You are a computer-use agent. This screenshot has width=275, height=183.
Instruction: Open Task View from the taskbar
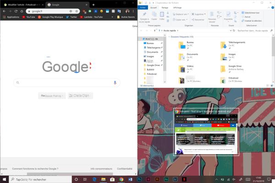coord(85,179)
